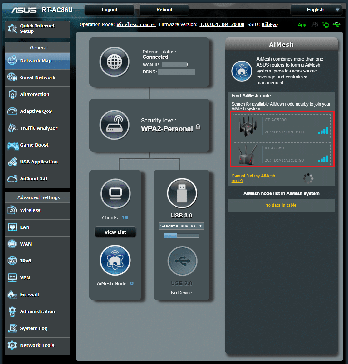Select the GT-AC5300 AiMesh node
The height and width of the screenshot is (364, 348).
(282, 126)
